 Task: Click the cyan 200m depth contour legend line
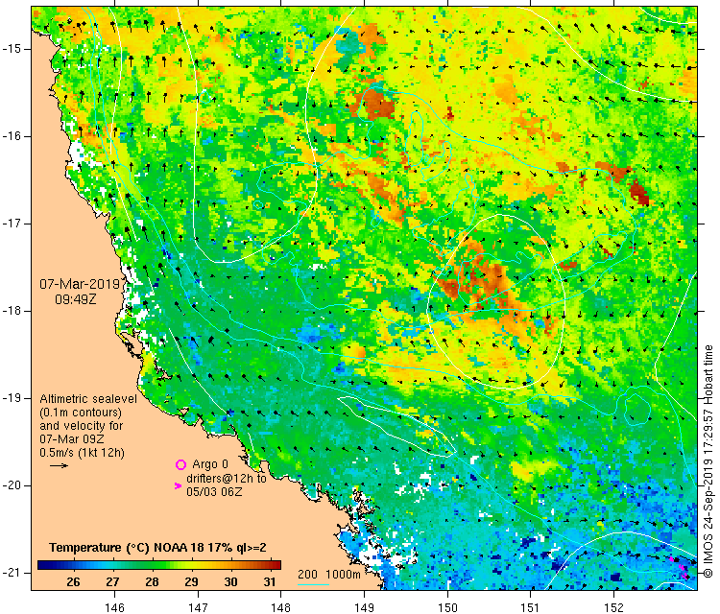point(313,584)
